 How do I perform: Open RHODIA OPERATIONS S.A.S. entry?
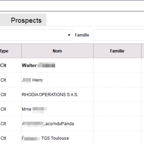[x=50, y=95]
